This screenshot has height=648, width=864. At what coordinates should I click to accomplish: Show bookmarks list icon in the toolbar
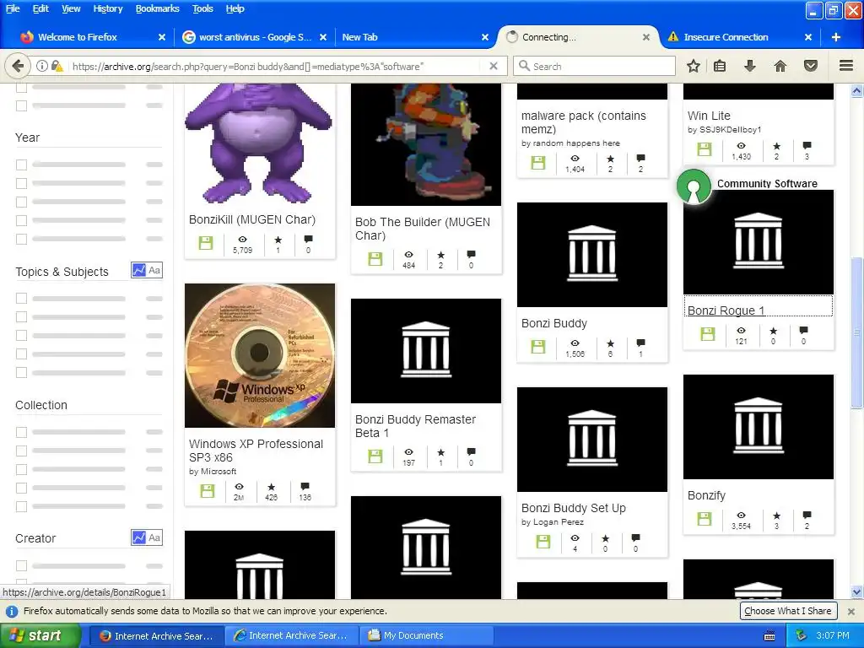tap(720, 66)
